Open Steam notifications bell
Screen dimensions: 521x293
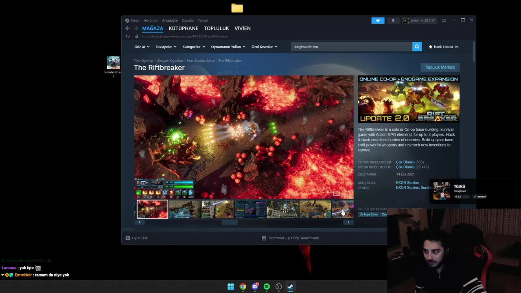point(393,20)
